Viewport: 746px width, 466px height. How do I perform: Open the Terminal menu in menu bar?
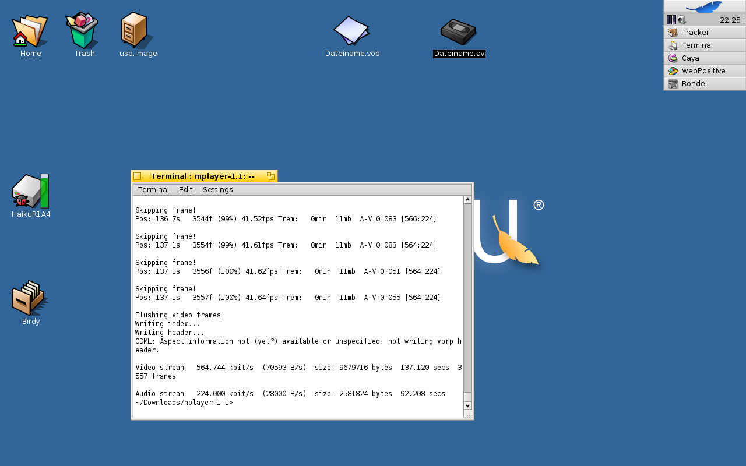[153, 190]
